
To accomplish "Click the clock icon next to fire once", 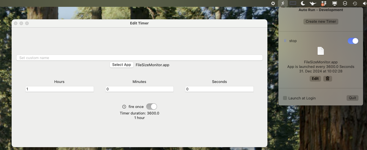I will click(124, 107).
